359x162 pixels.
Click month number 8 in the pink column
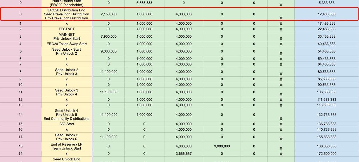coord(20,72)
